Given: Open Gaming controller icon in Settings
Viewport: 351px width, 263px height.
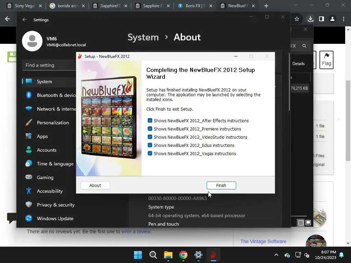Looking at the screenshot, I should pyautogui.click(x=29, y=177).
